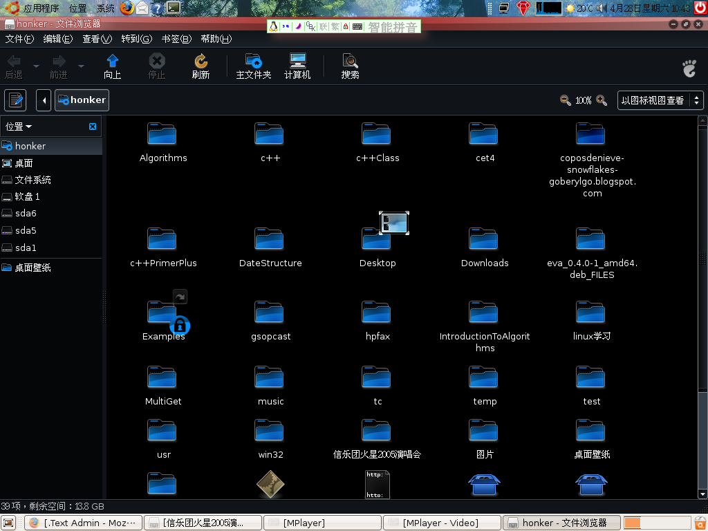Open the sda1 drive in sidebar
The width and height of the screenshot is (708, 531).
(51, 248)
